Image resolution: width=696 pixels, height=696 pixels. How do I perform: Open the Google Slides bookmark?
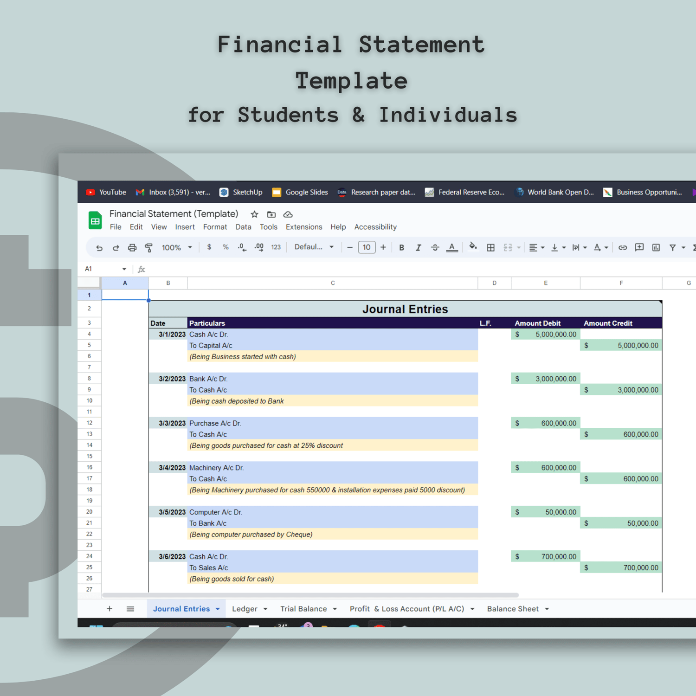[x=300, y=192]
